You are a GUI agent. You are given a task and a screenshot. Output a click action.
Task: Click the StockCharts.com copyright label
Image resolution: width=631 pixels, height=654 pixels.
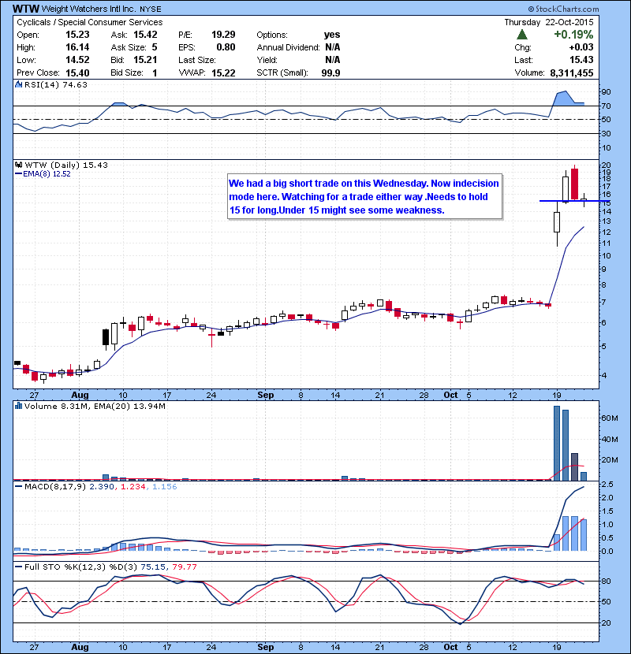point(563,9)
